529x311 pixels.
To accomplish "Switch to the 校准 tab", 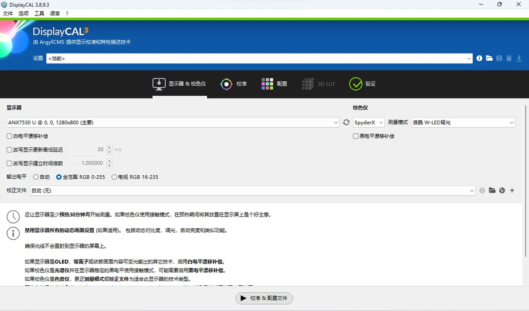I will [x=233, y=84].
